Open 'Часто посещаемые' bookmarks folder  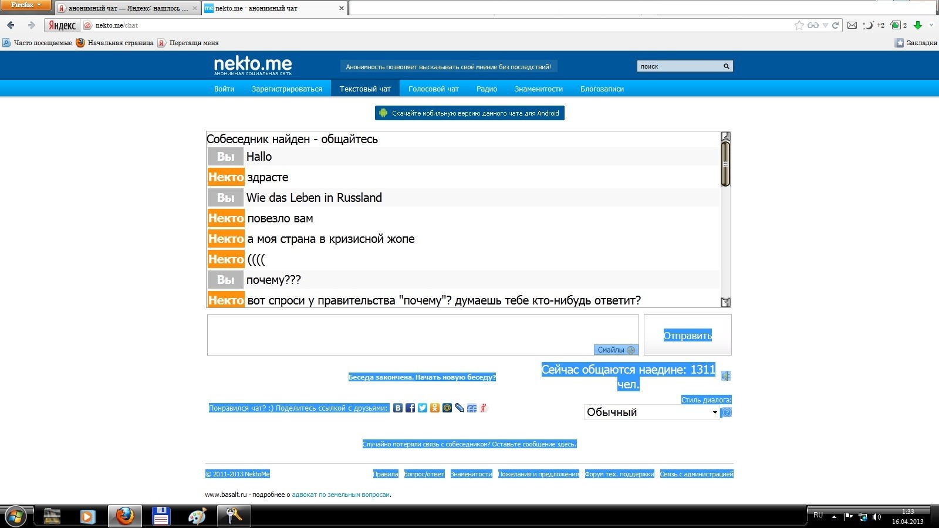pos(37,43)
